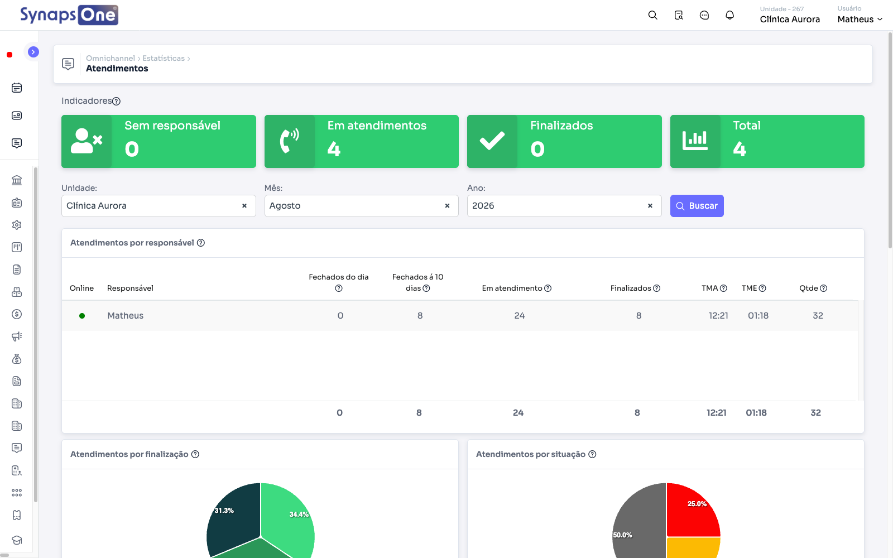Clear the 2026 year selection
893x558 pixels.
[x=650, y=206]
